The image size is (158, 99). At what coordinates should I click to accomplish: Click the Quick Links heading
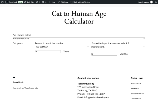click(x=137, y=78)
